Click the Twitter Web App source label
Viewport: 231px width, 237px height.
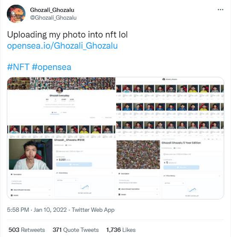tap(93, 210)
